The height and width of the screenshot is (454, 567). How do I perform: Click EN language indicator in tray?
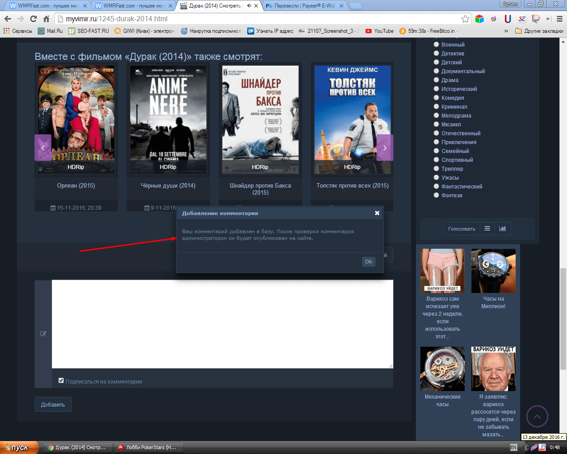513,447
